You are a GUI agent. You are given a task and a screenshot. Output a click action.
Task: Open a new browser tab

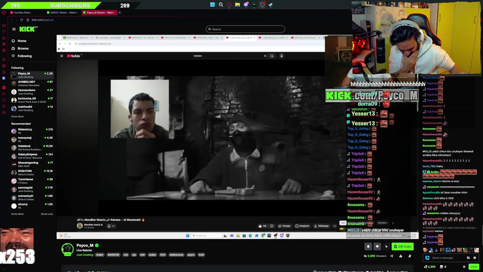click(x=120, y=12)
